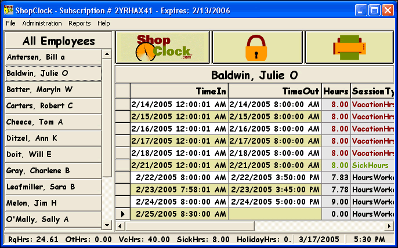
Task: Click the Hours column header
Action: (x=336, y=91)
